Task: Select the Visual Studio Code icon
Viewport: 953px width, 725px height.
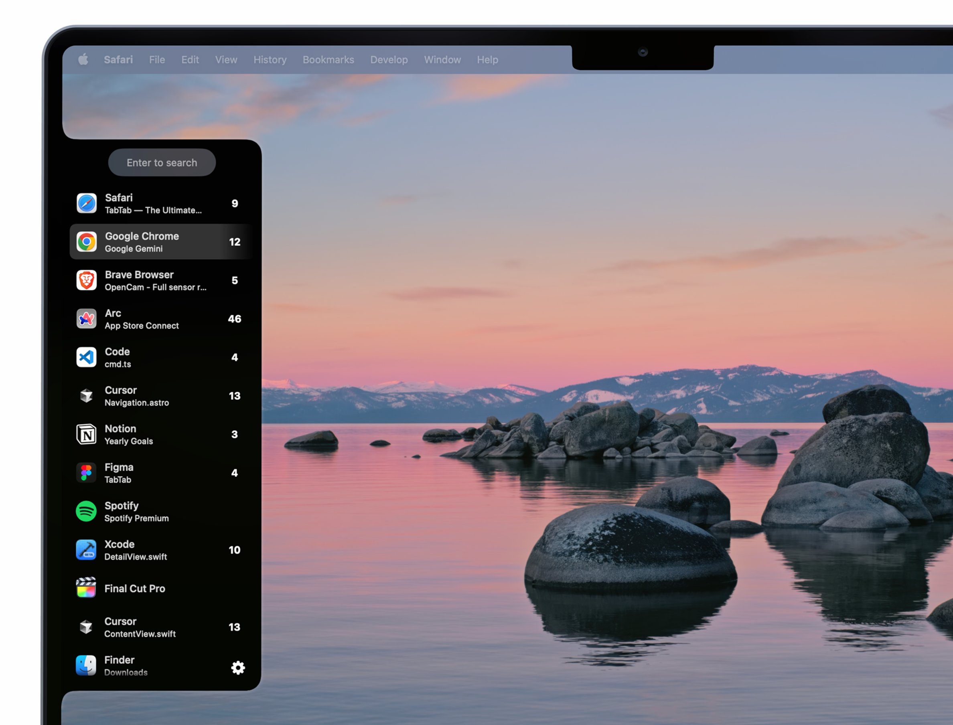Action: pyautogui.click(x=87, y=357)
